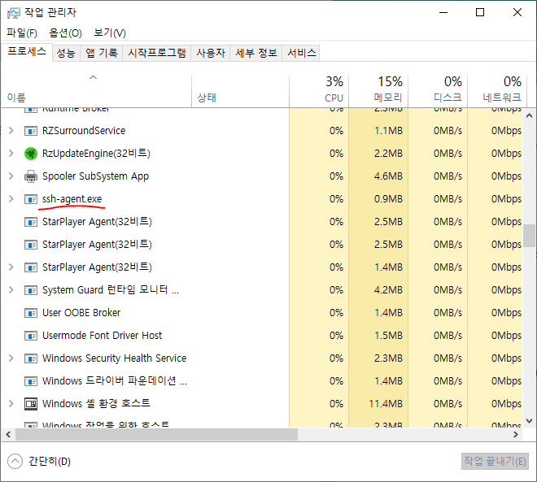Select the User OOBE Broker row text
This screenshot has height=482, width=537.
(81, 313)
